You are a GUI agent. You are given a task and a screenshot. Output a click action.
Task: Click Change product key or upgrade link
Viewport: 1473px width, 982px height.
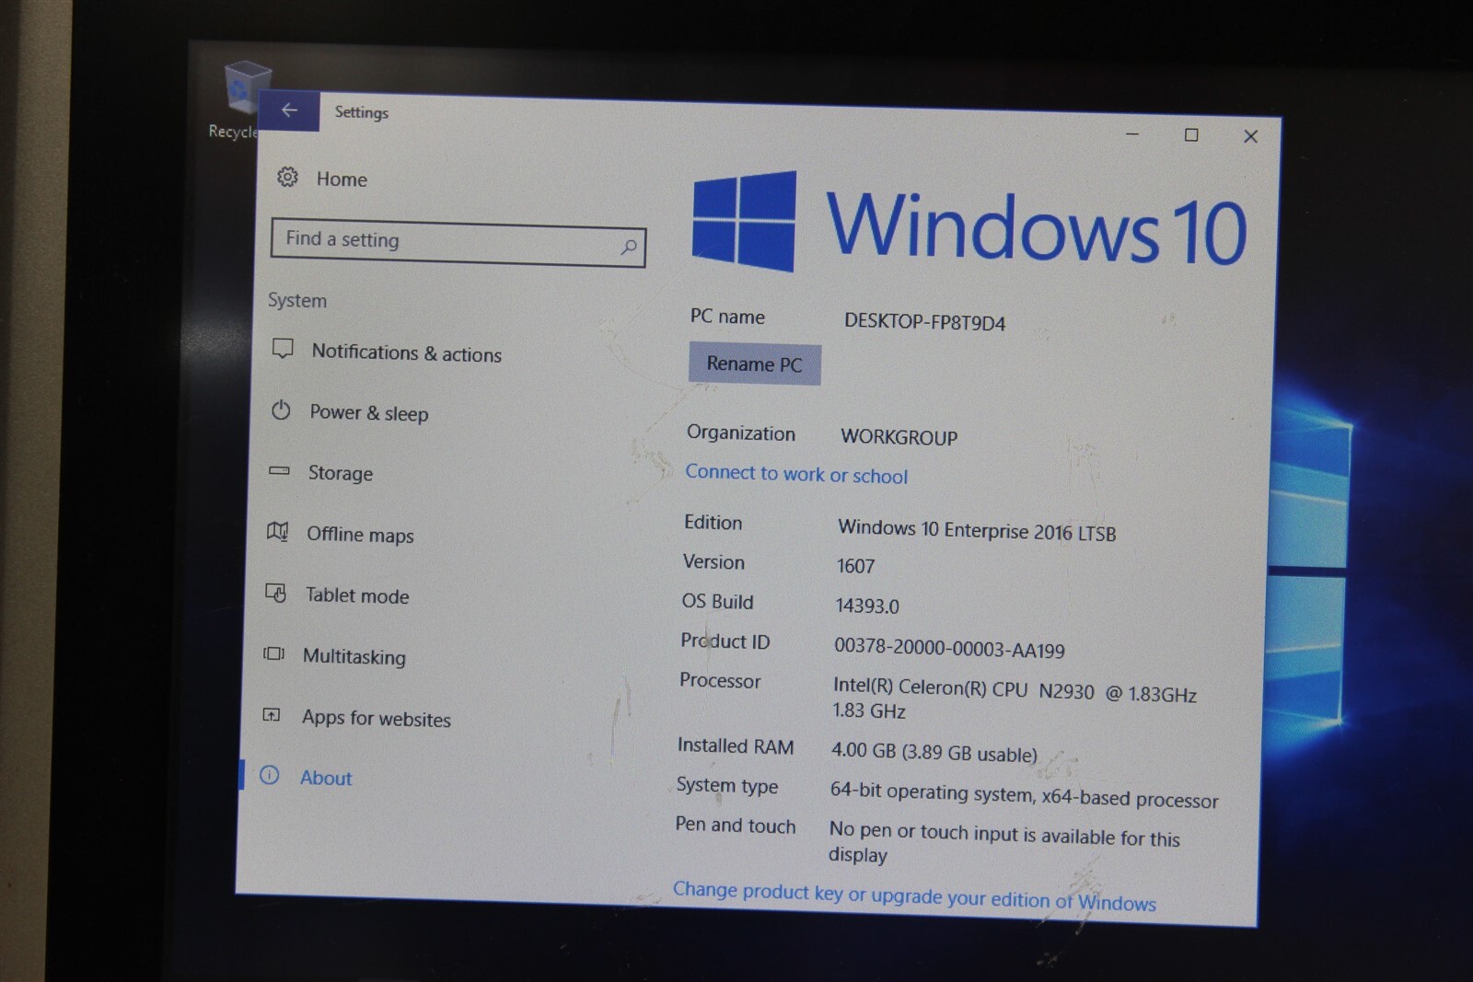pyautogui.click(x=914, y=895)
